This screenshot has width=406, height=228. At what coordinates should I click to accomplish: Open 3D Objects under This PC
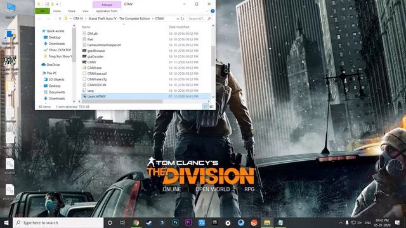(56, 79)
